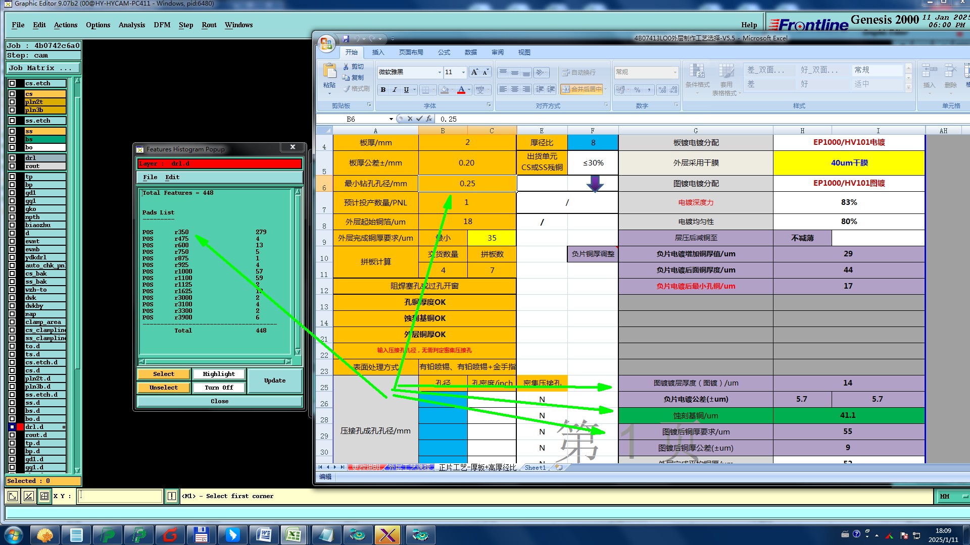Open the Analysis menu in Genesis
Viewport: 970px width, 545px height.
132,25
